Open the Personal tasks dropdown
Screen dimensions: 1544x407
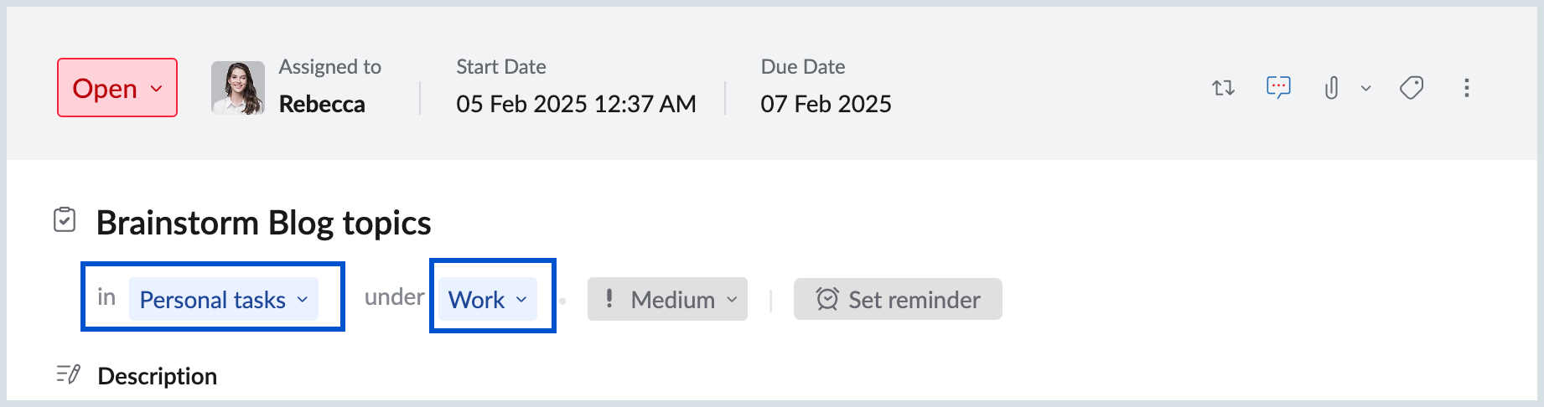(x=224, y=299)
